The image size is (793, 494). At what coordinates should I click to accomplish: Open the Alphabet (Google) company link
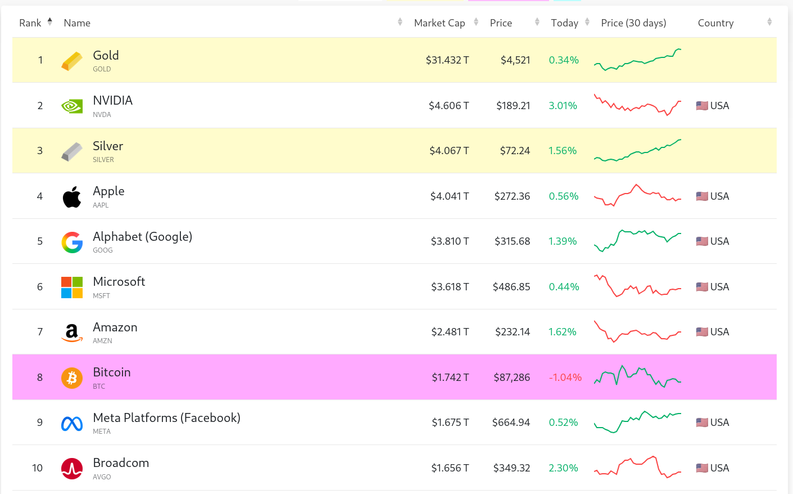(142, 237)
